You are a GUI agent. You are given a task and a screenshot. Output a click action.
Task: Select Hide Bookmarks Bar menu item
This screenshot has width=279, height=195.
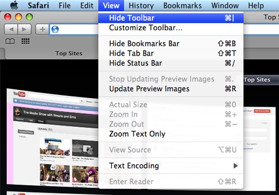171,43
